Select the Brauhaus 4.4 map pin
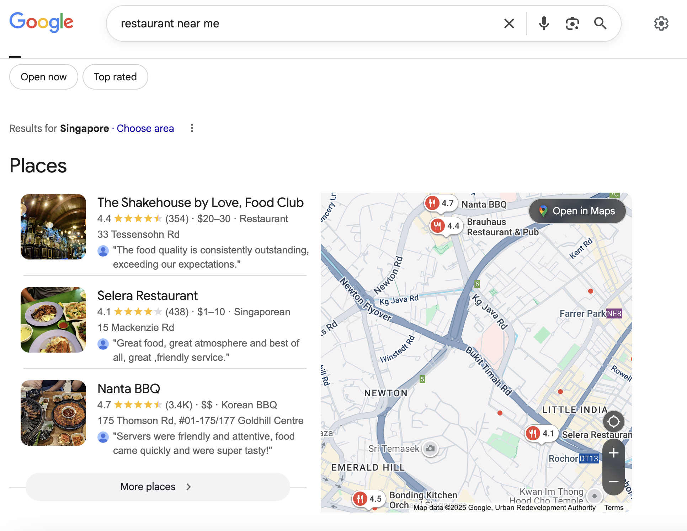Viewport: 687px width, 531px height. [446, 226]
